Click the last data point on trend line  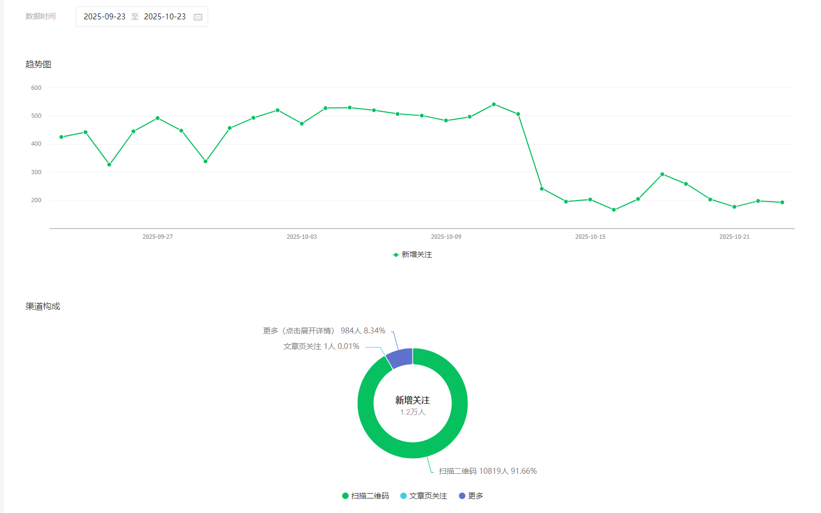(x=782, y=202)
